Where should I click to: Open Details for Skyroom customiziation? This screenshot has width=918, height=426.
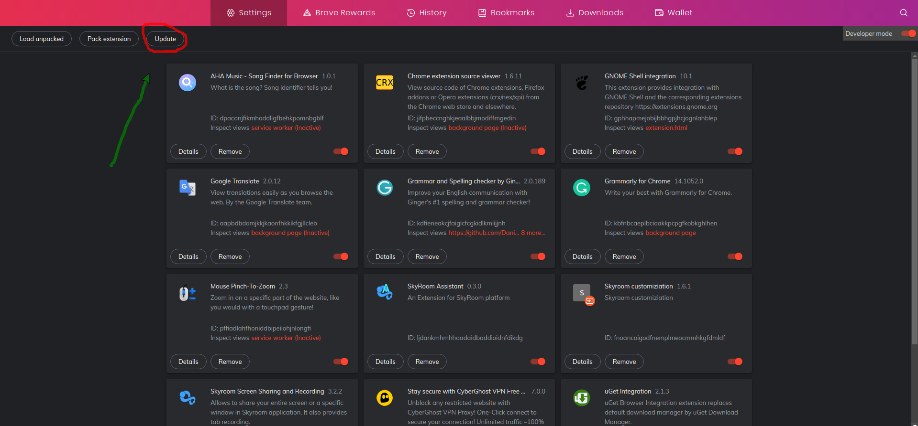coord(583,362)
